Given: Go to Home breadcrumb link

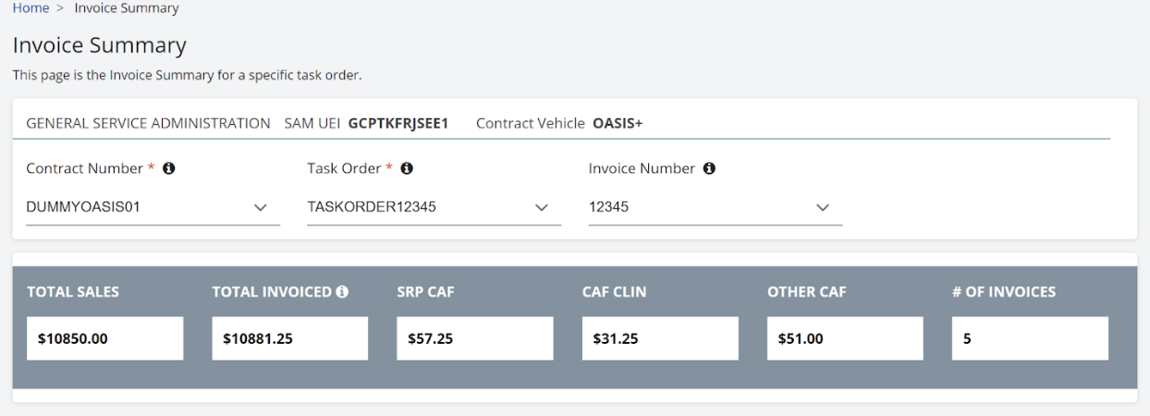Looking at the screenshot, I should 31,8.
